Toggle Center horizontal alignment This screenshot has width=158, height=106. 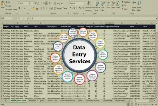pyautogui.click(x=44, y=8)
